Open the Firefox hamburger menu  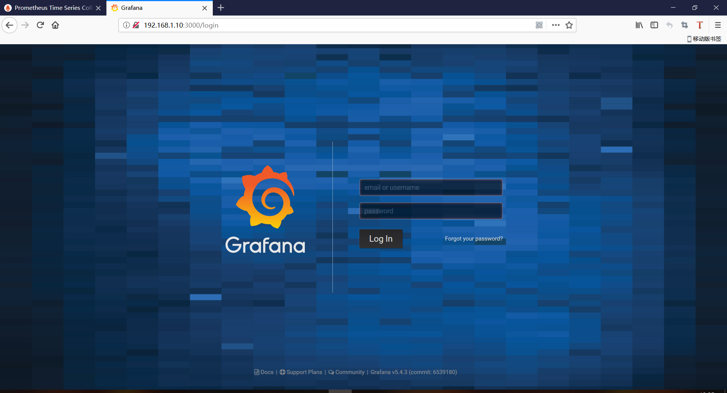pyautogui.click(x=718, y=25)
